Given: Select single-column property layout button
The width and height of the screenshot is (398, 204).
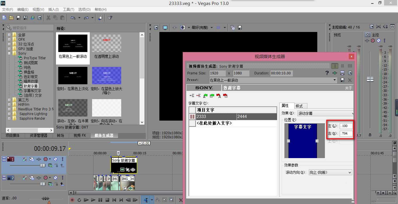Looking at the screenshot, I should 335,66.
